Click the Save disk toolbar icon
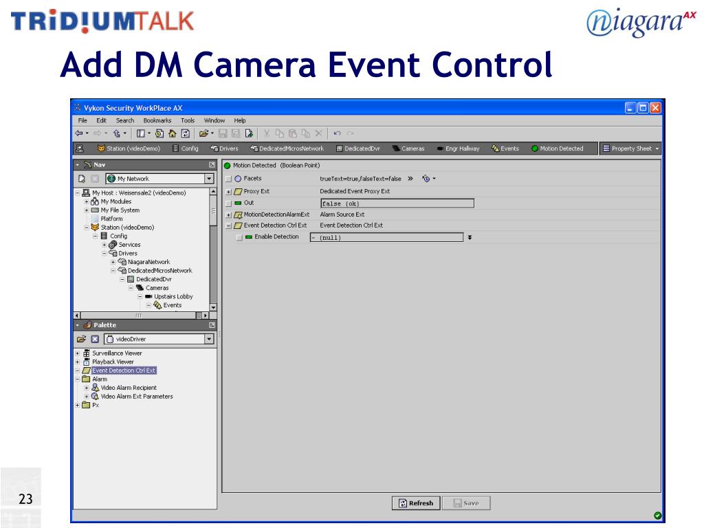This screenshot has width=704, height=528. [x=223, y=133]
